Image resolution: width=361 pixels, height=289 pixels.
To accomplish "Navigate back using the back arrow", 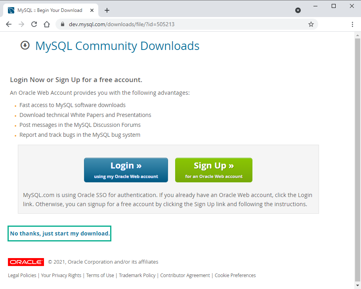I will click(9, 24).
